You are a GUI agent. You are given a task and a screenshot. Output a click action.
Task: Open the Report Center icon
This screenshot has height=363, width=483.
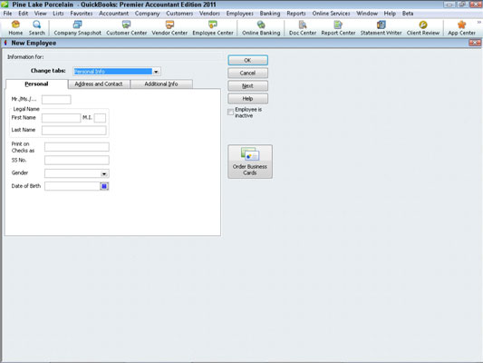[x=338, y=25]
